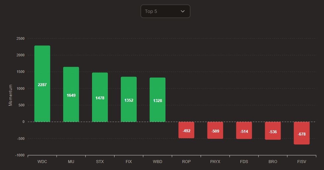The image size is (324, 170).
Task: Click the red ROP bar showing -492
Action: pyautogui.click(x=186, y=130)
